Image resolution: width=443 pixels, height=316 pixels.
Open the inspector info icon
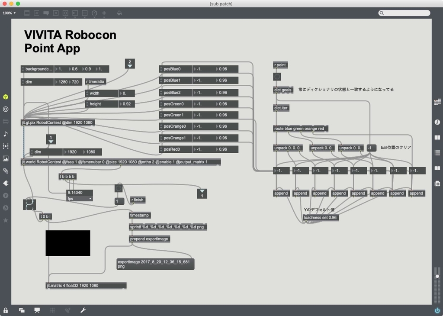(437, 122)
